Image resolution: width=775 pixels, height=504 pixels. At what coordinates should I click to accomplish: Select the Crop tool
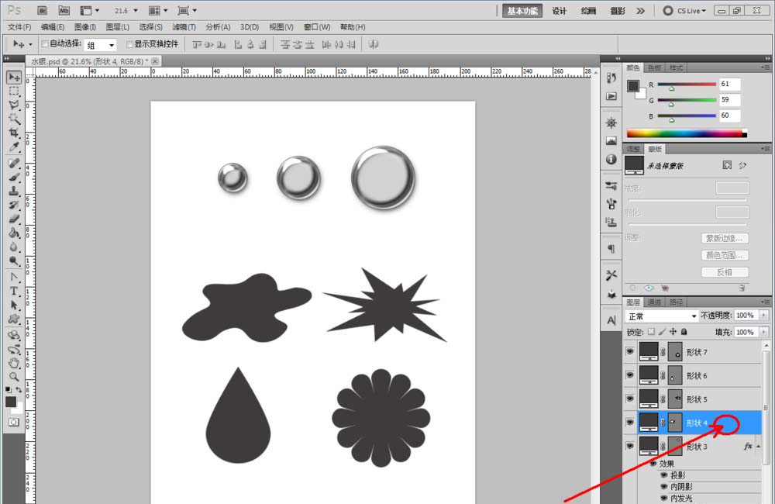tap(14, 133)
